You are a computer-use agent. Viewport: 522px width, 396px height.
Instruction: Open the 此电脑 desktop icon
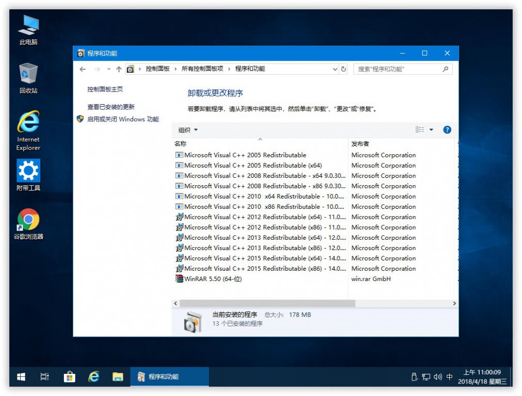tap(28, 30)
